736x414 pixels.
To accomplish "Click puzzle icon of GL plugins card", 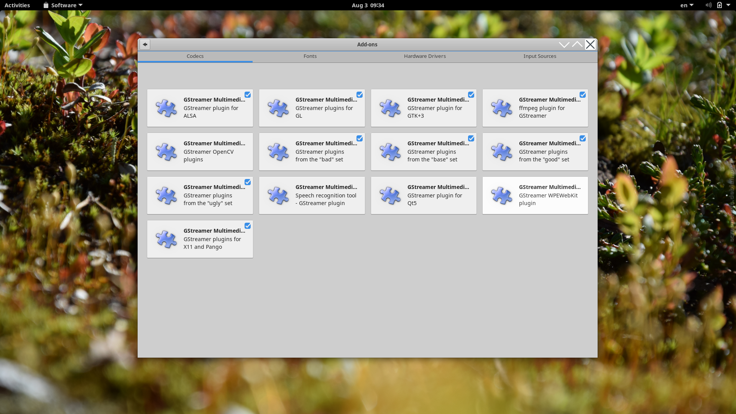I will (278, 108).
